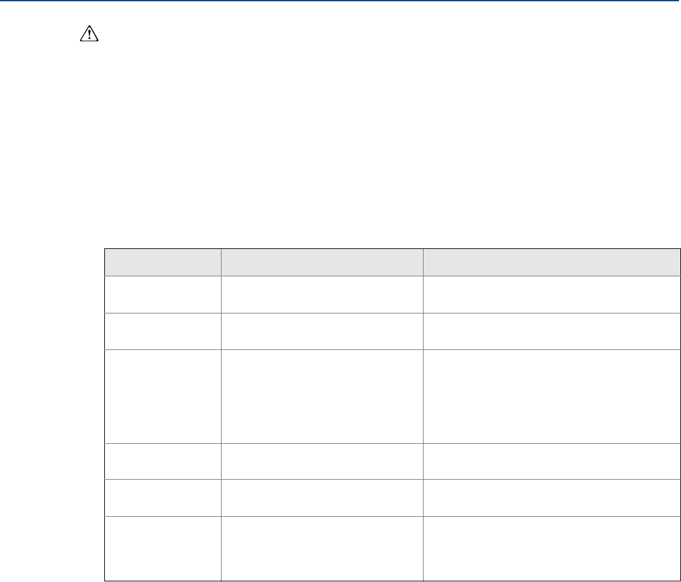Click fifth body row, middle column cell
This screenshot has height=582, width=681.
click(x=322, y=498)
